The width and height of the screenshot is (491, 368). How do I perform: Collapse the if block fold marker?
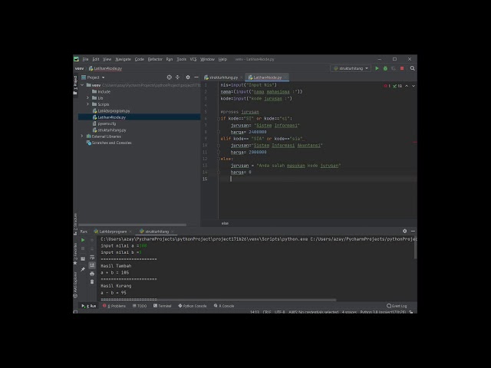click(218, 119)
